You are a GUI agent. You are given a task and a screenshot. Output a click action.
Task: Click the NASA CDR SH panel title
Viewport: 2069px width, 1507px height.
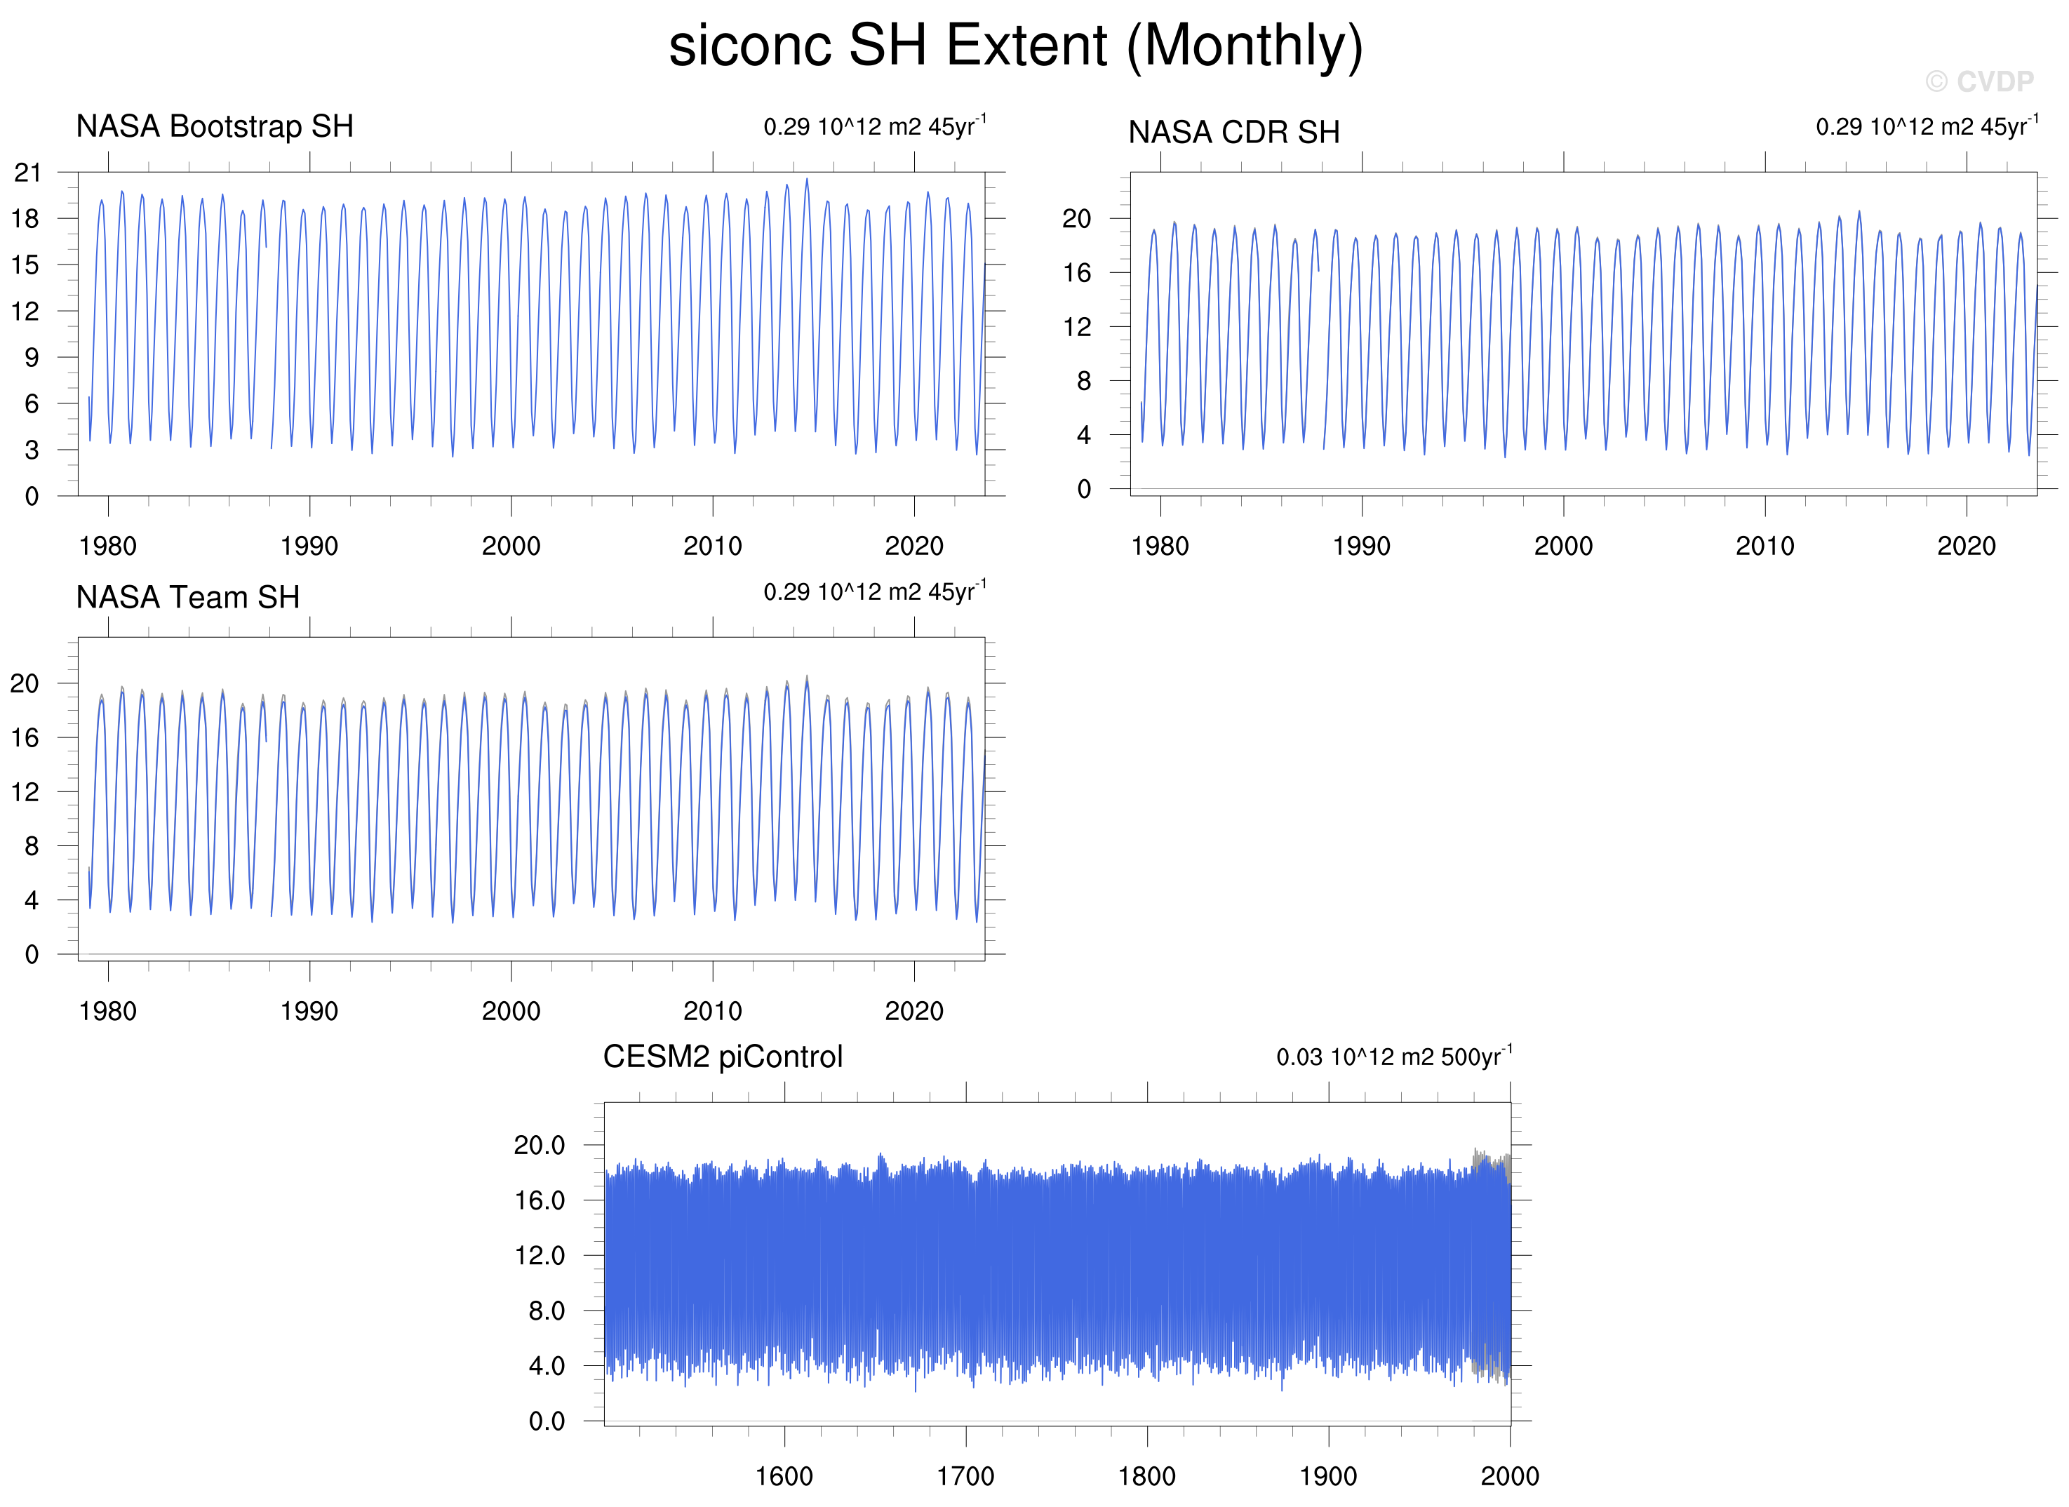point(1233,133)
